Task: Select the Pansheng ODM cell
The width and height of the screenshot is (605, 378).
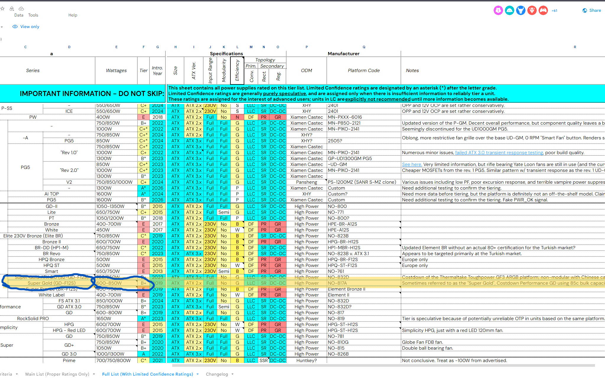Action: click(x=307, y=182)
